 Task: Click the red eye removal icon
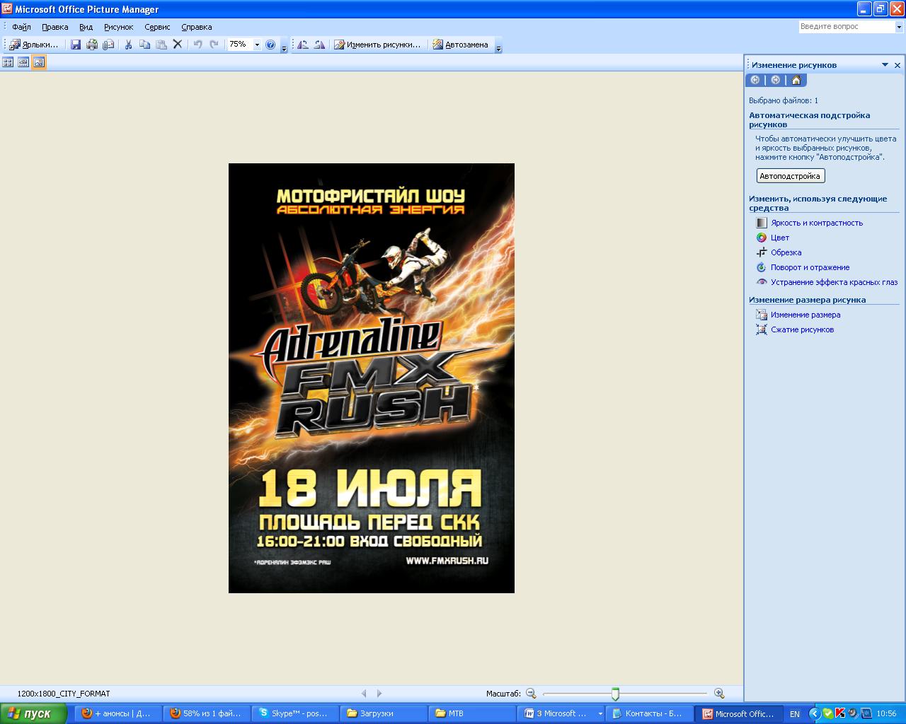(762, 282)
